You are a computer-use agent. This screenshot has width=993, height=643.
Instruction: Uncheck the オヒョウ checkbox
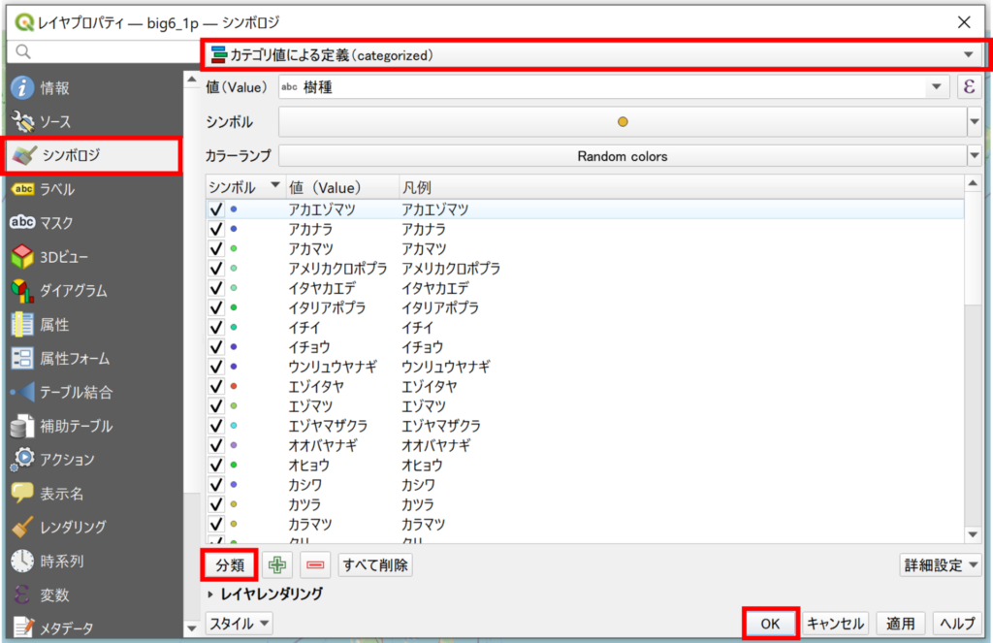click(216, 465)
